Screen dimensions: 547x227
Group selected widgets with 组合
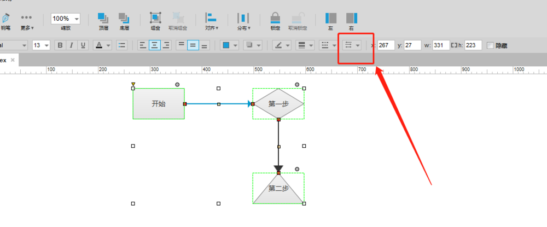tap(155, 21)
